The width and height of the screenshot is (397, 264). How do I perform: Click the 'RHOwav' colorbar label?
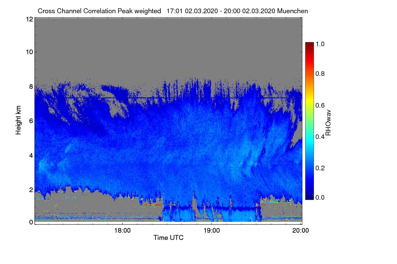pyautogui.click(x=328, y=123)
